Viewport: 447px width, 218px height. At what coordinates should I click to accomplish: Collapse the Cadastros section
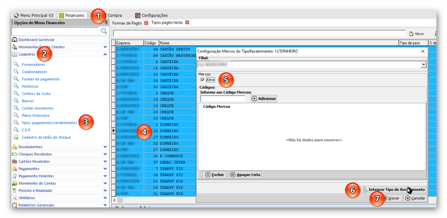[105, 54]
